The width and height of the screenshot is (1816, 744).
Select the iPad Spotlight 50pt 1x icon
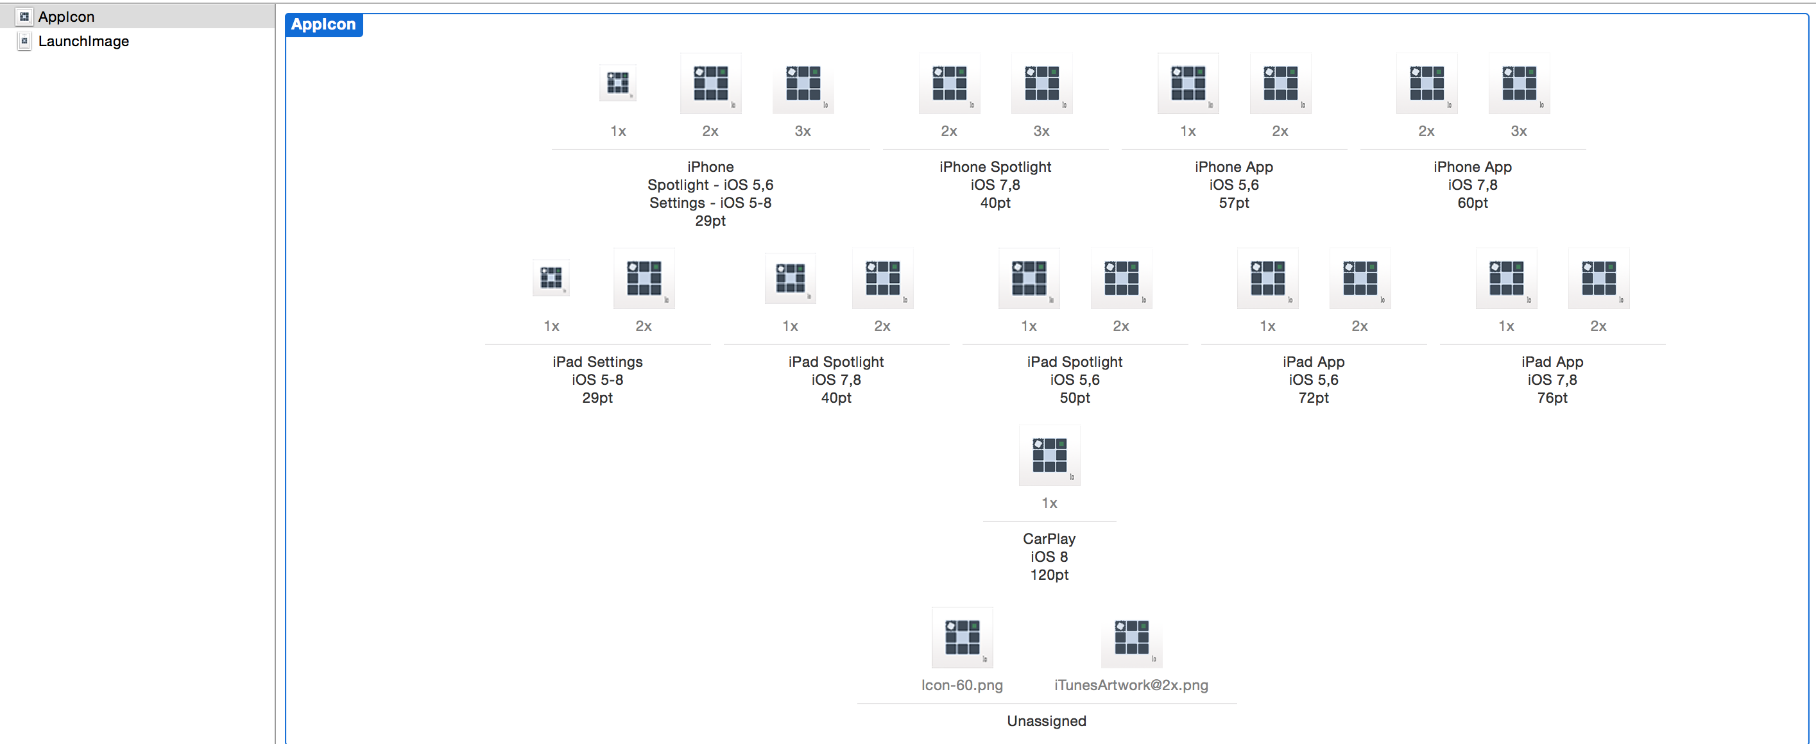(x=1029, y=278)
